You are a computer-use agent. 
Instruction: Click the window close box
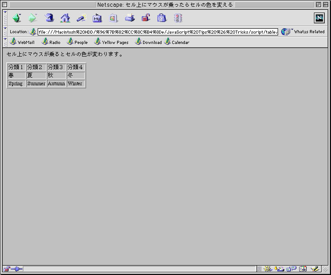click(4, 4)
